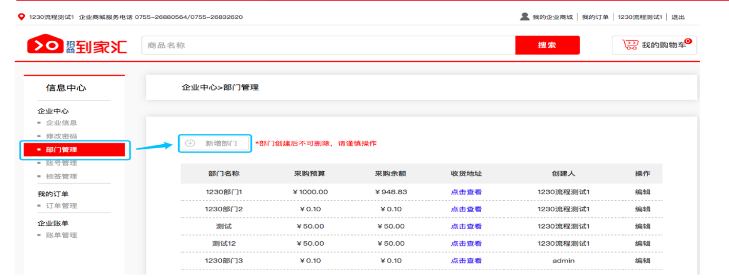The width and height of the screenshot is (729, 278).
Task: Click the red location pin icon
Action: click(21, 17)
